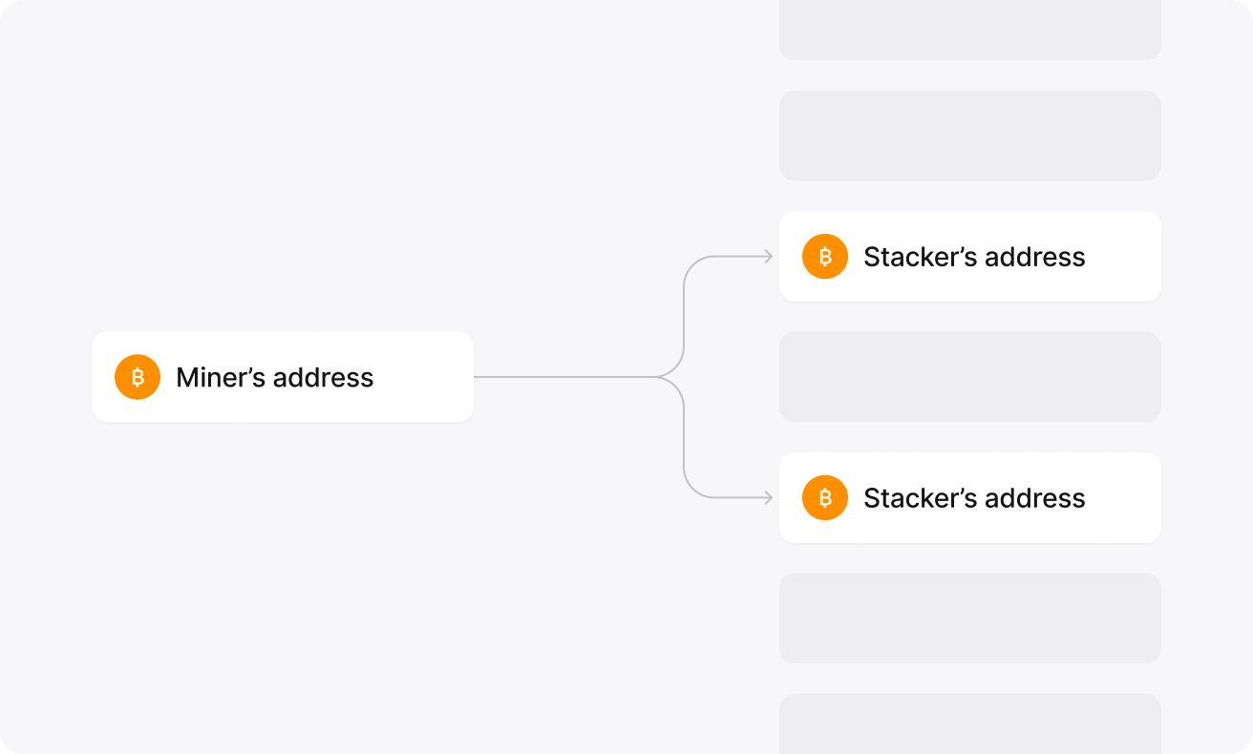Select the upper "Stacker's address" text label

974,258
